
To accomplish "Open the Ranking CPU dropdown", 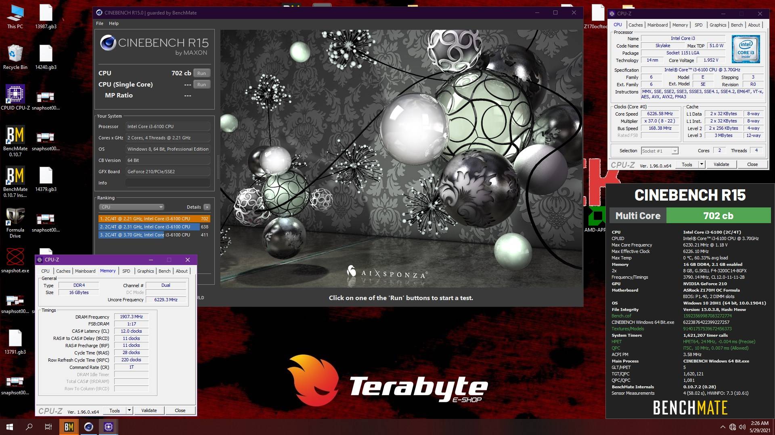I will coord(131,207).
